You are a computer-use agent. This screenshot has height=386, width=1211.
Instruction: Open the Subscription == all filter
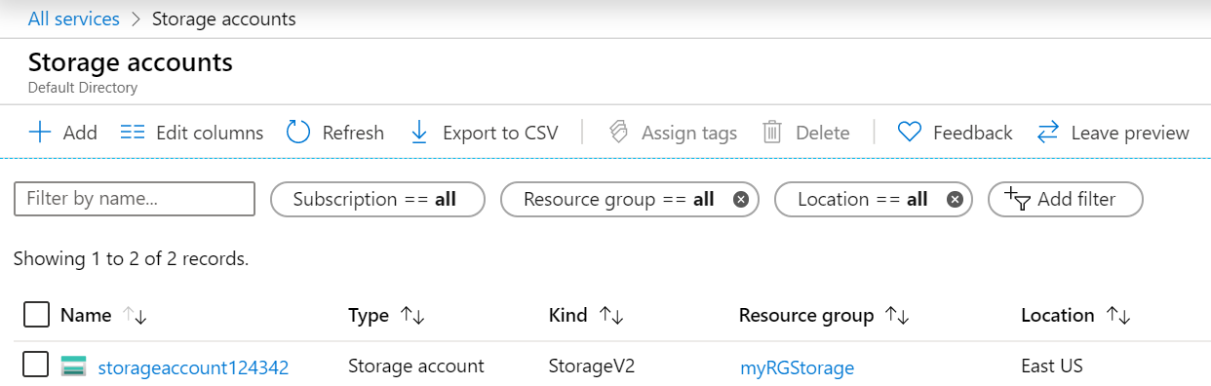[x=376, y=199]
